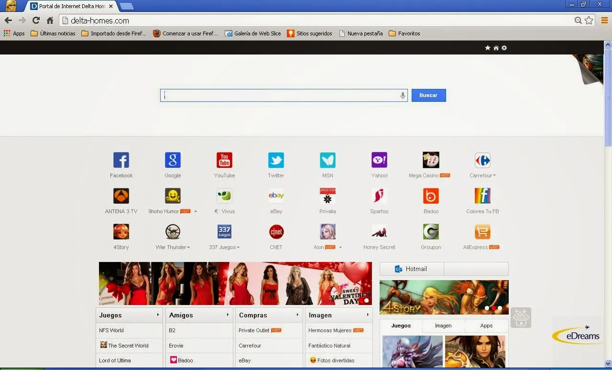This screenshot has height=370, width=612.
Task: Open the CNET shortcut icon
Action: pos(276,231)
